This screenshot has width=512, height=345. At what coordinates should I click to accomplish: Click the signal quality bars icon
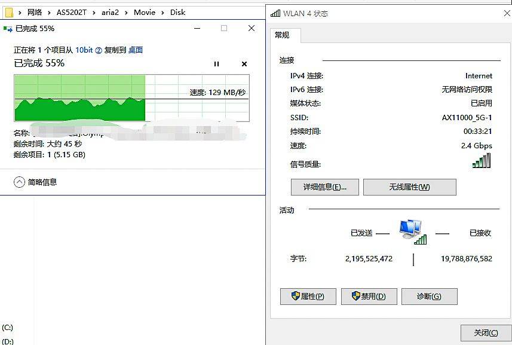tap(482, 160)
